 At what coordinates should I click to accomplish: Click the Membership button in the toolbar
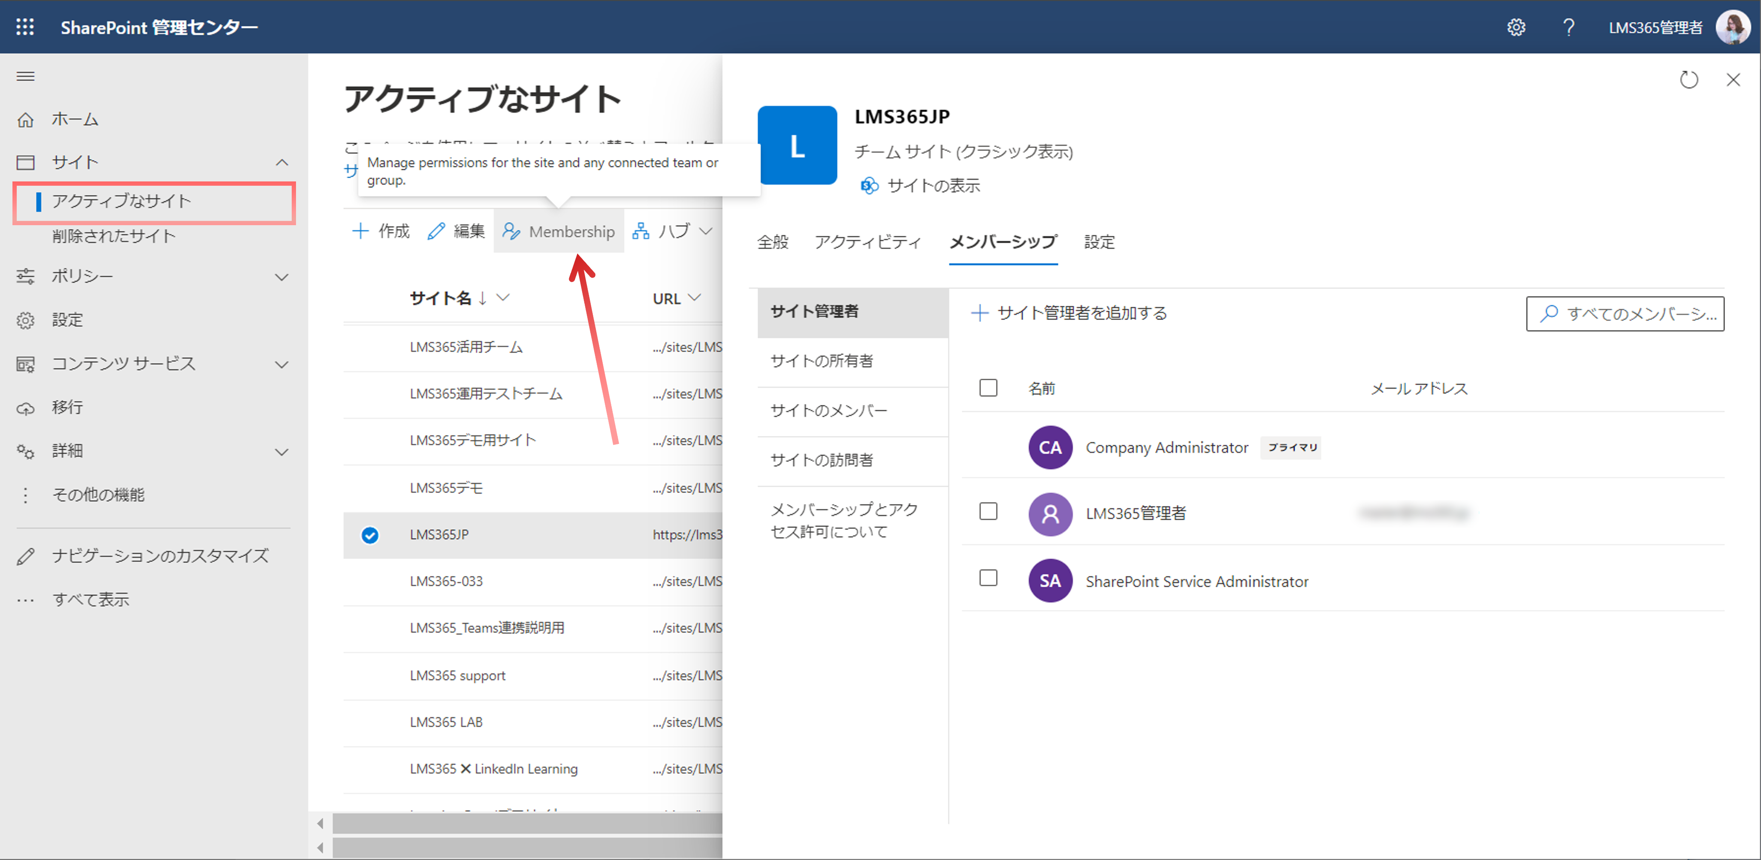click(559, 231)
